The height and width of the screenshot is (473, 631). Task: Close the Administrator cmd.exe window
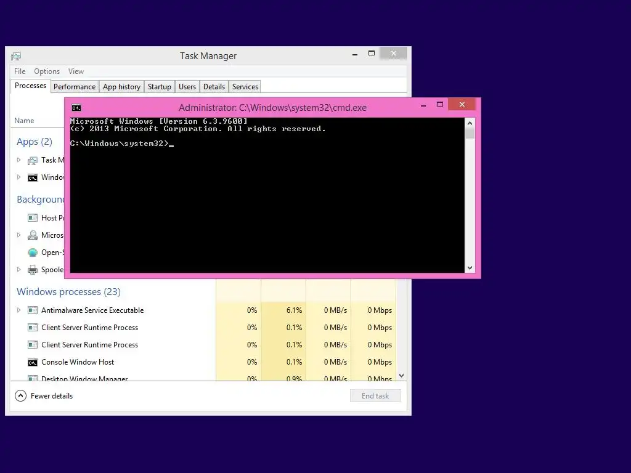[x=462, y=105]
